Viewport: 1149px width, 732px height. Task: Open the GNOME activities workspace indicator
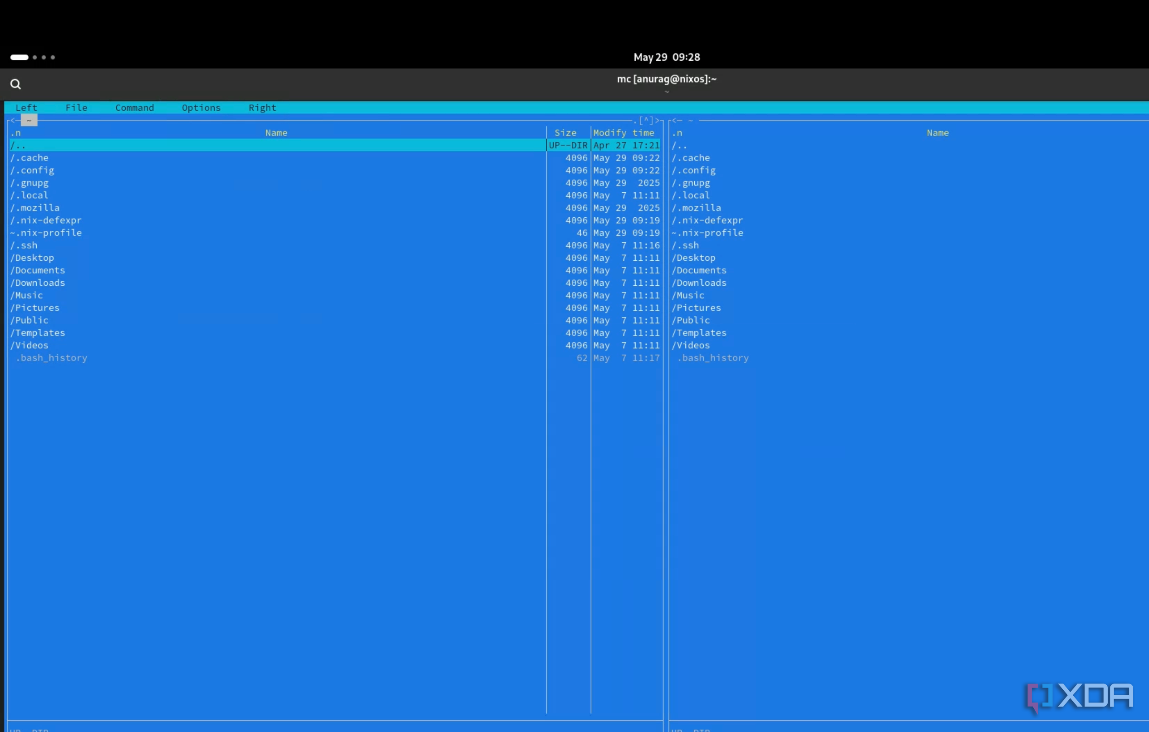click(x=33, y=57)
